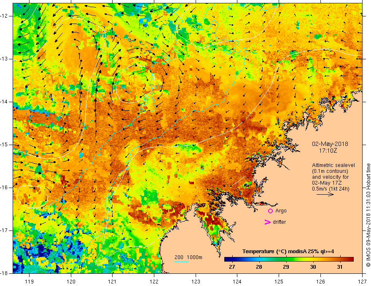Click the 'and velocity for' caption line
This screenshot has width=371, height=286.
[330, 177]
